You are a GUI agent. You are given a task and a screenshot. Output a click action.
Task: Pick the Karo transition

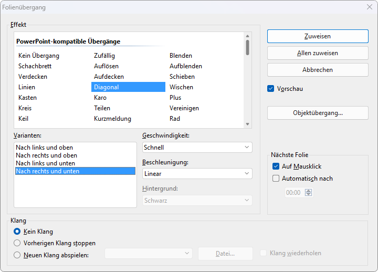coord(100,98)
